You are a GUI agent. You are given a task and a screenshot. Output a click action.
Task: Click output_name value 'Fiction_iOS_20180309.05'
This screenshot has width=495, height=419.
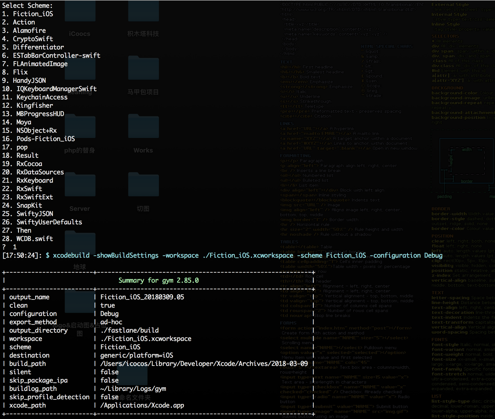[x=142, y=297]
